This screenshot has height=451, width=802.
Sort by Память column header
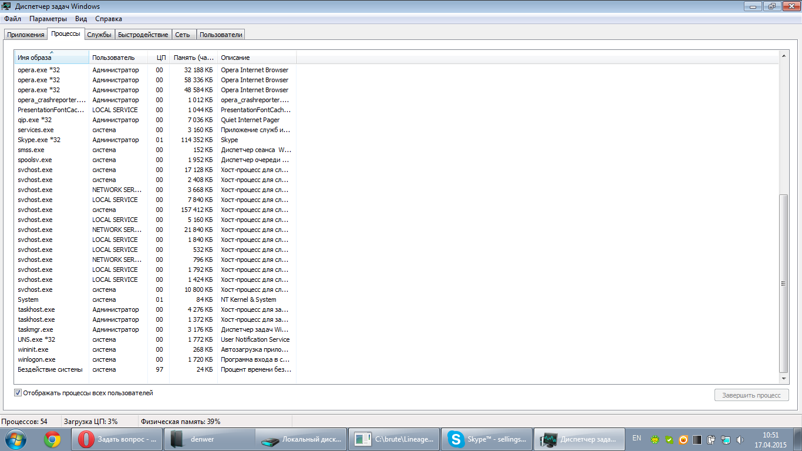(x=194, y=58)
